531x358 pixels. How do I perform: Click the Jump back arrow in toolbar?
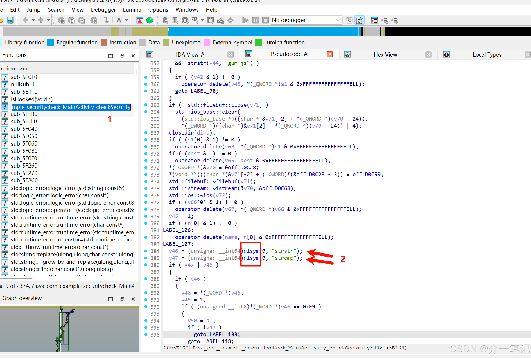pyautogui.click(x=26, y=20)
